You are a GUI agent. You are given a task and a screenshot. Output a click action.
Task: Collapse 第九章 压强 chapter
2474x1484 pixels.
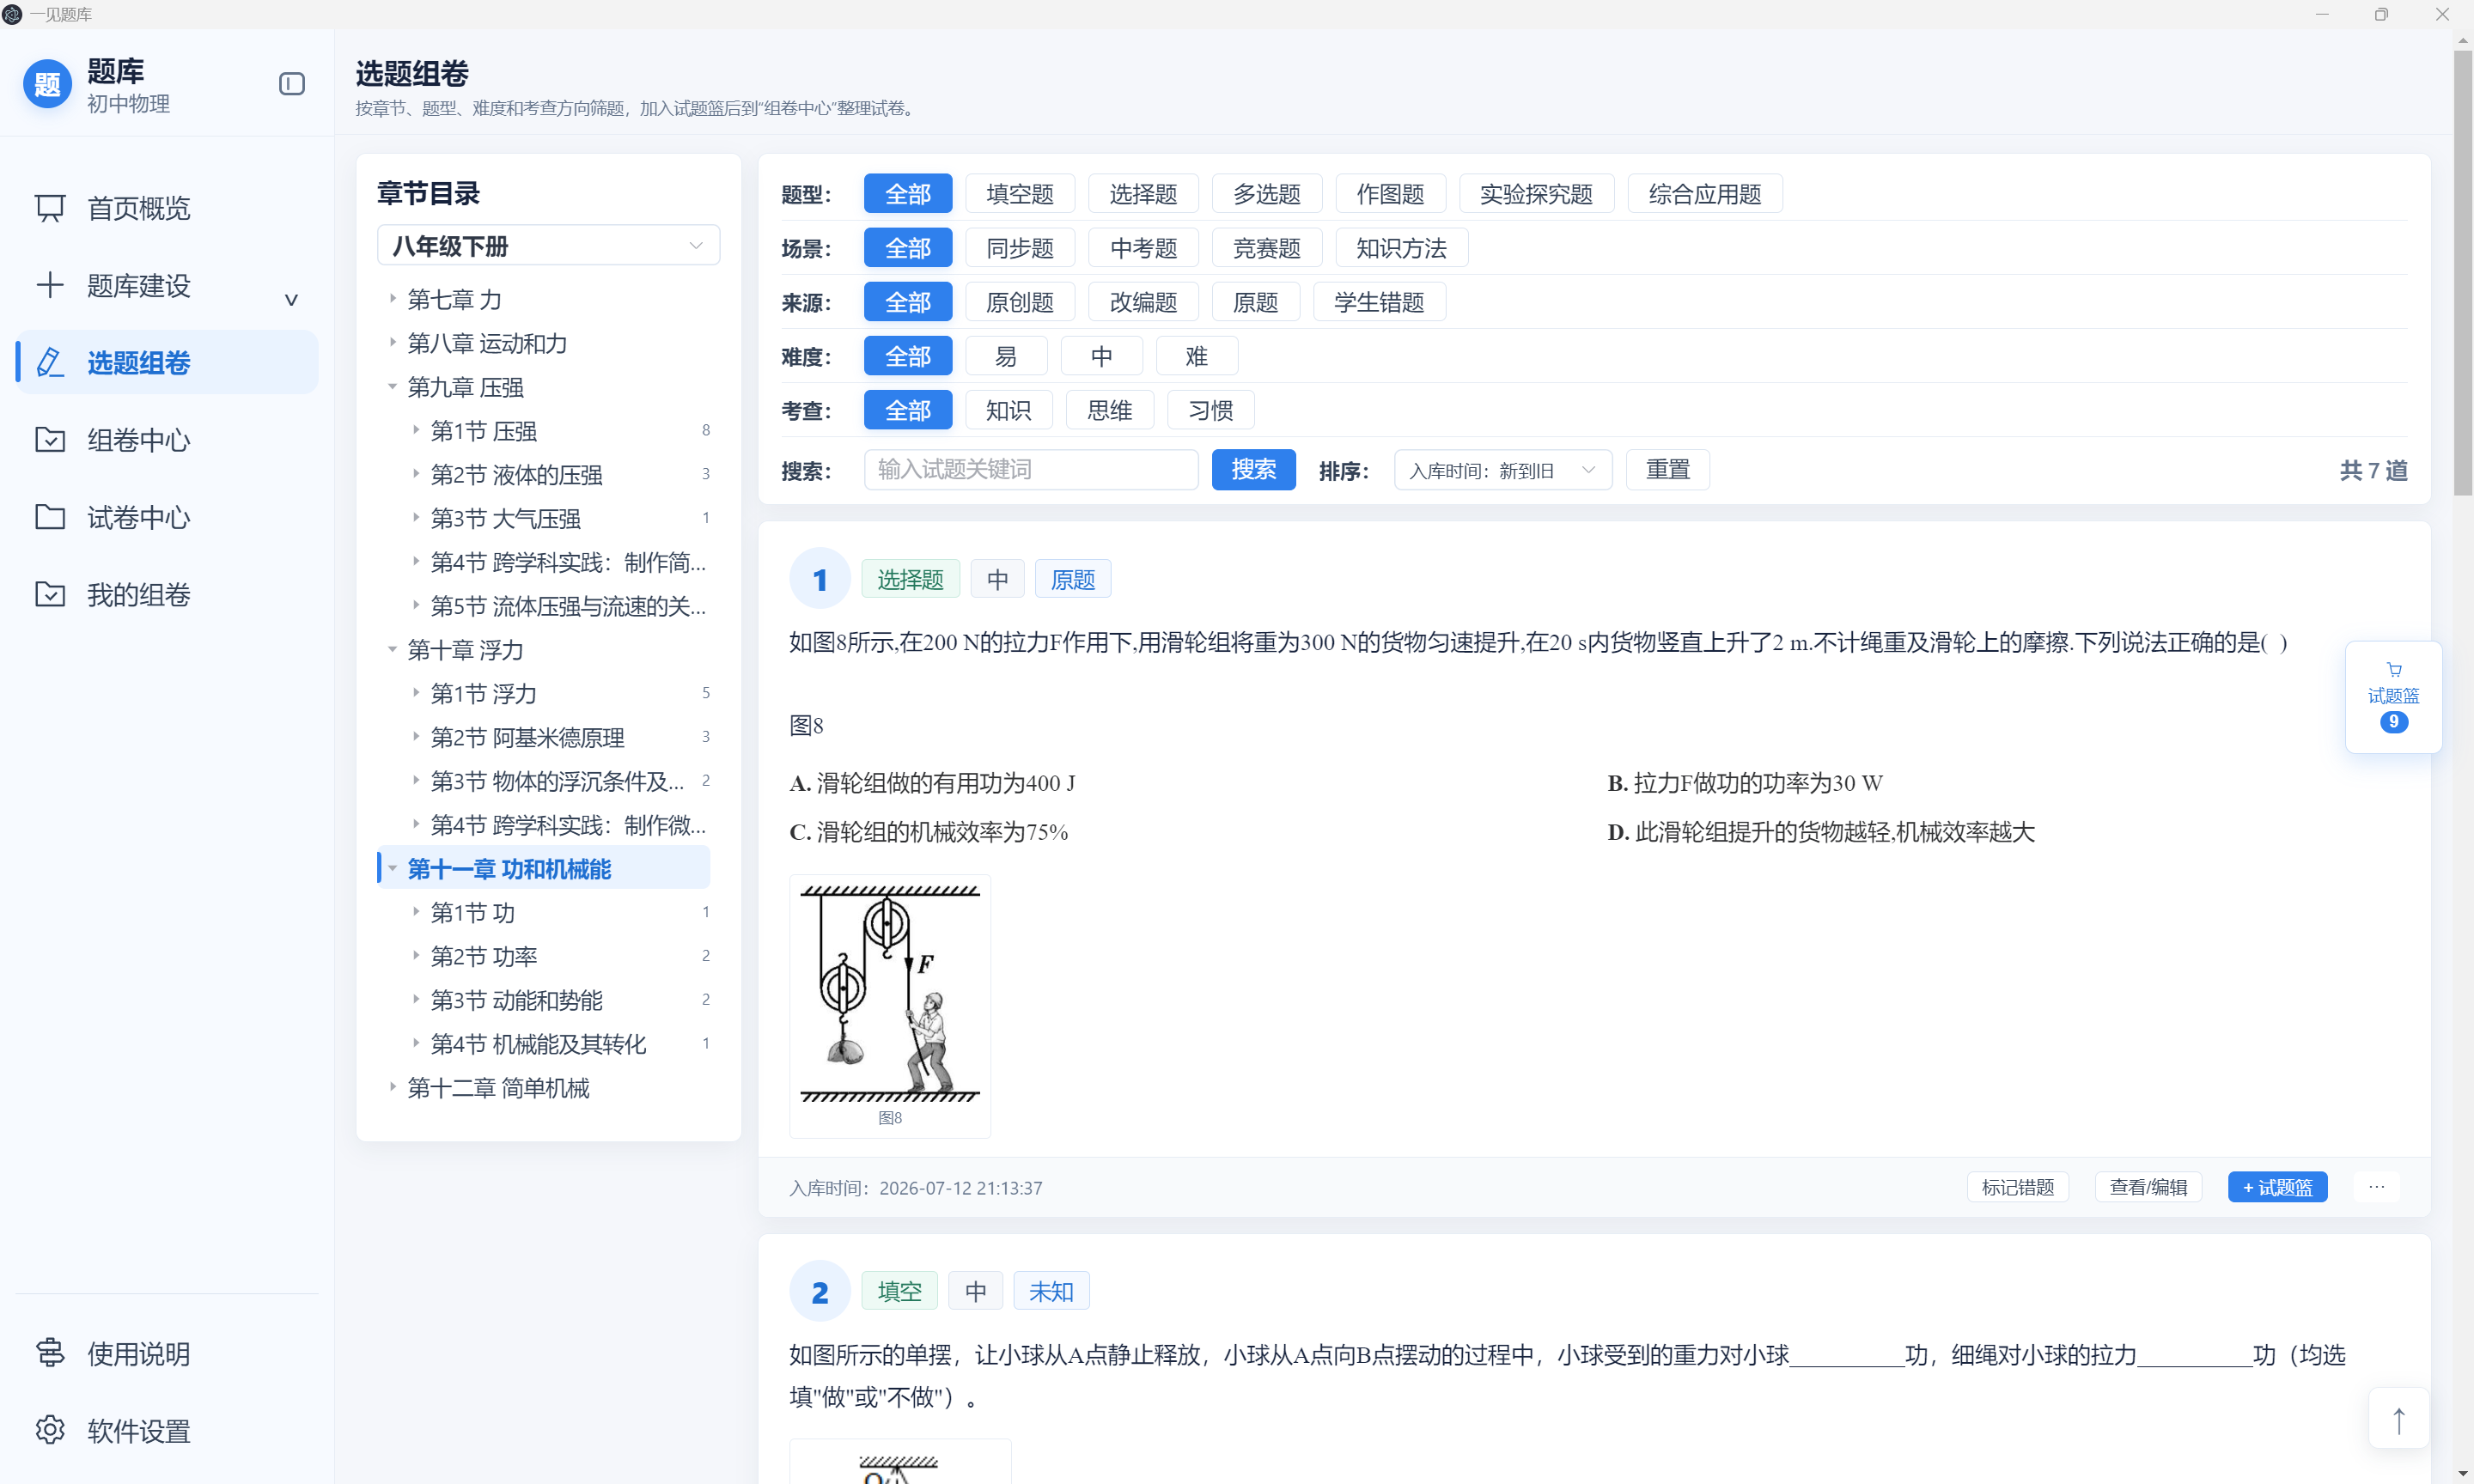coord(392,387)
